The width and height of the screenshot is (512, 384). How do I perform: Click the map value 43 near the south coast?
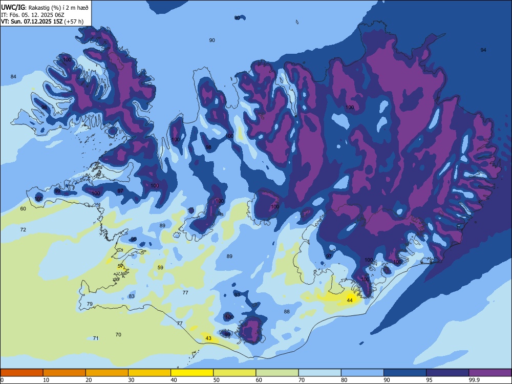coord(208,338)
